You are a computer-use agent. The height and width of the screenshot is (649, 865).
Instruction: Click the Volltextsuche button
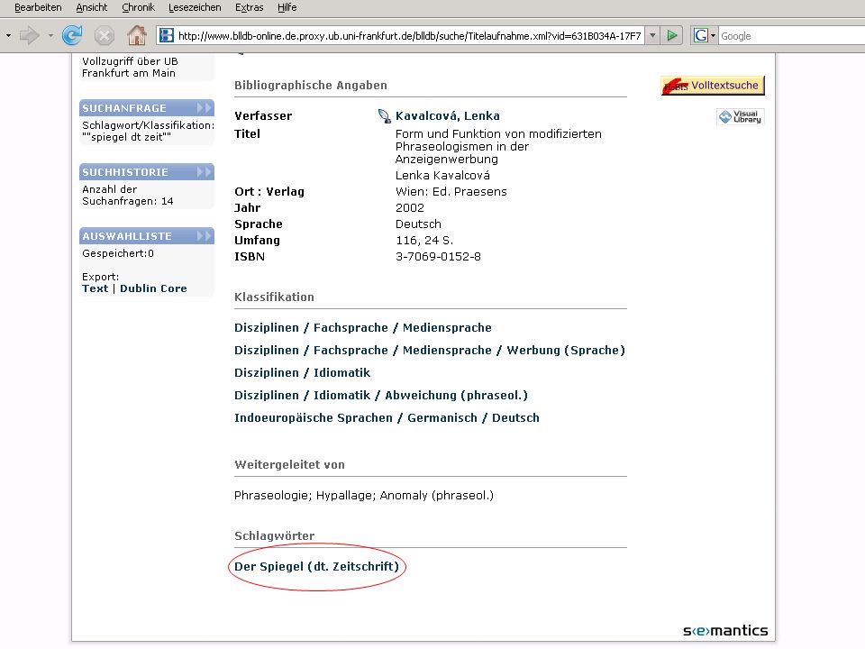coord(713,86)
